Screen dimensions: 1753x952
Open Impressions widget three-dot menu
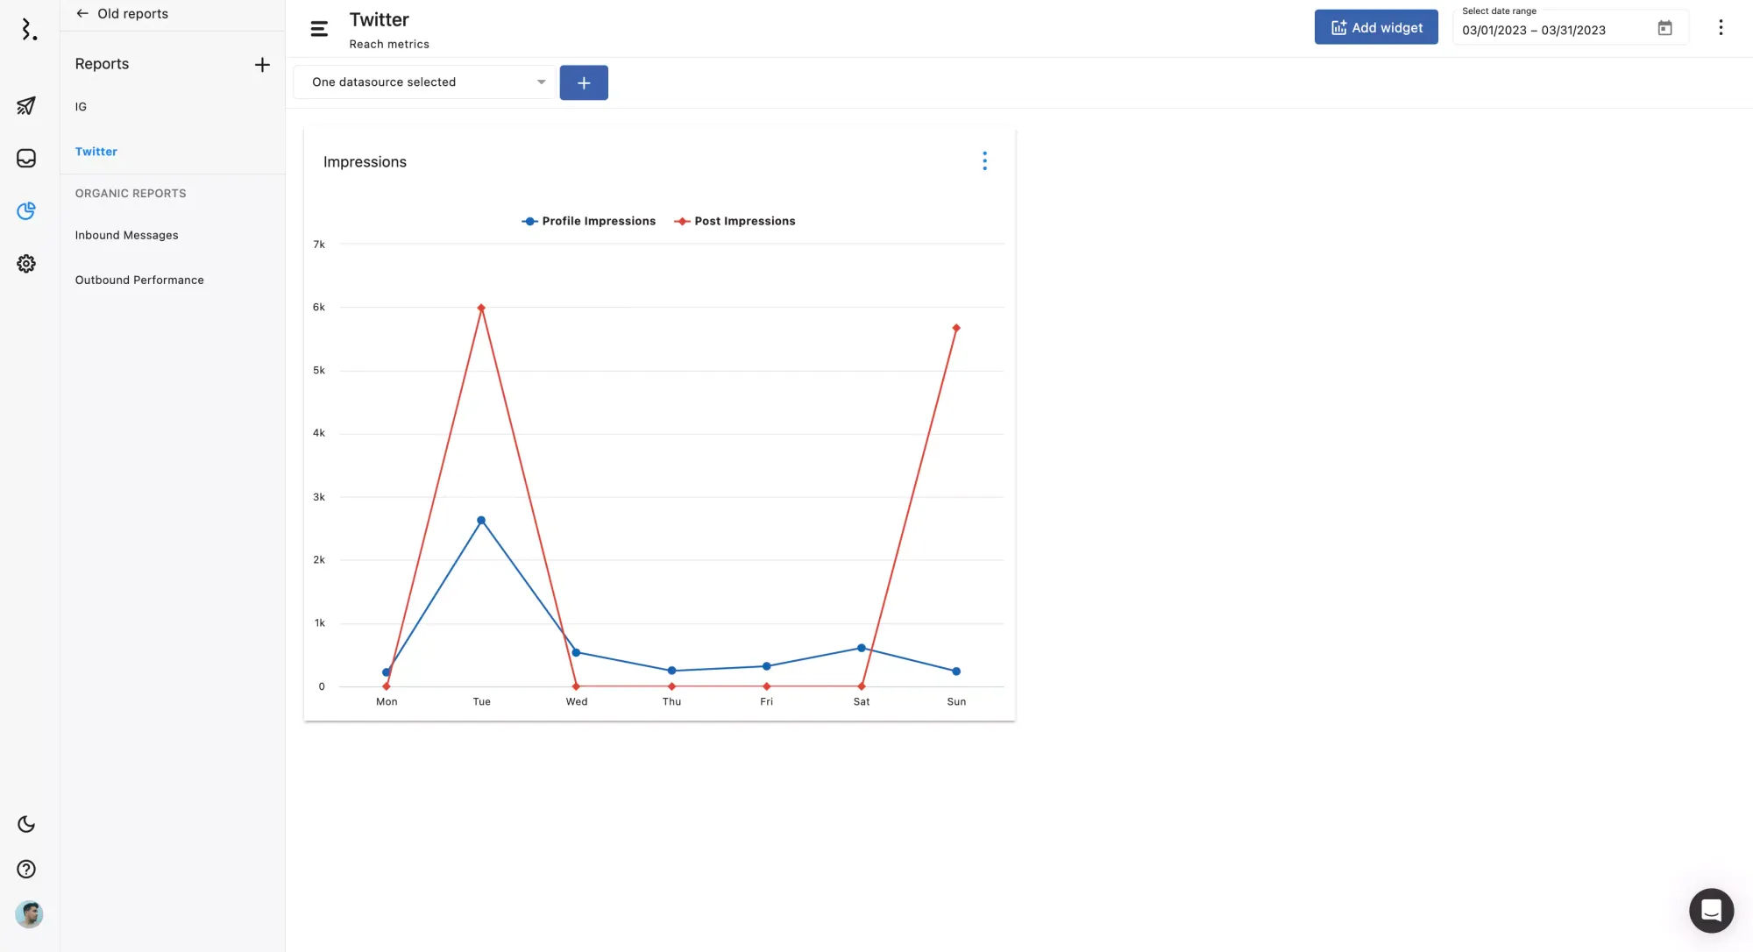point(984,161)
